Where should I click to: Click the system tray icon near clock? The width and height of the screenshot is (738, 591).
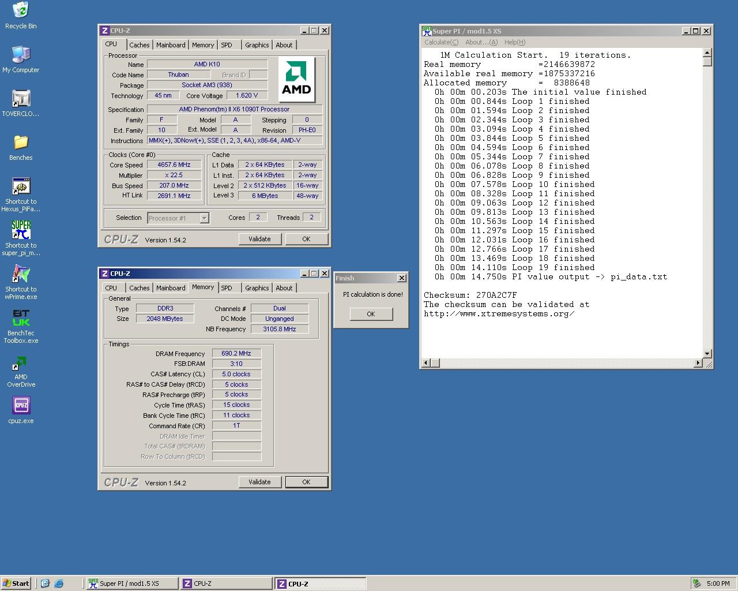coord(697,583)
